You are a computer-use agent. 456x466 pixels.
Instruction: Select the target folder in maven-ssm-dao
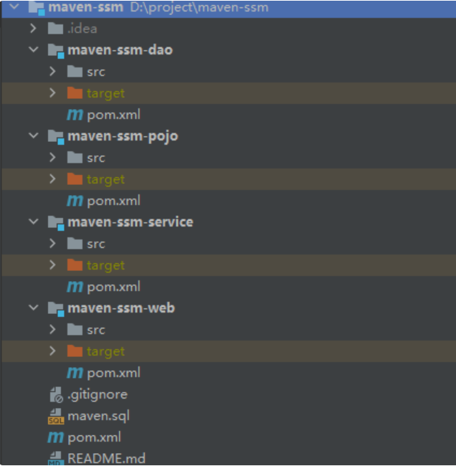tap(105, 93)
